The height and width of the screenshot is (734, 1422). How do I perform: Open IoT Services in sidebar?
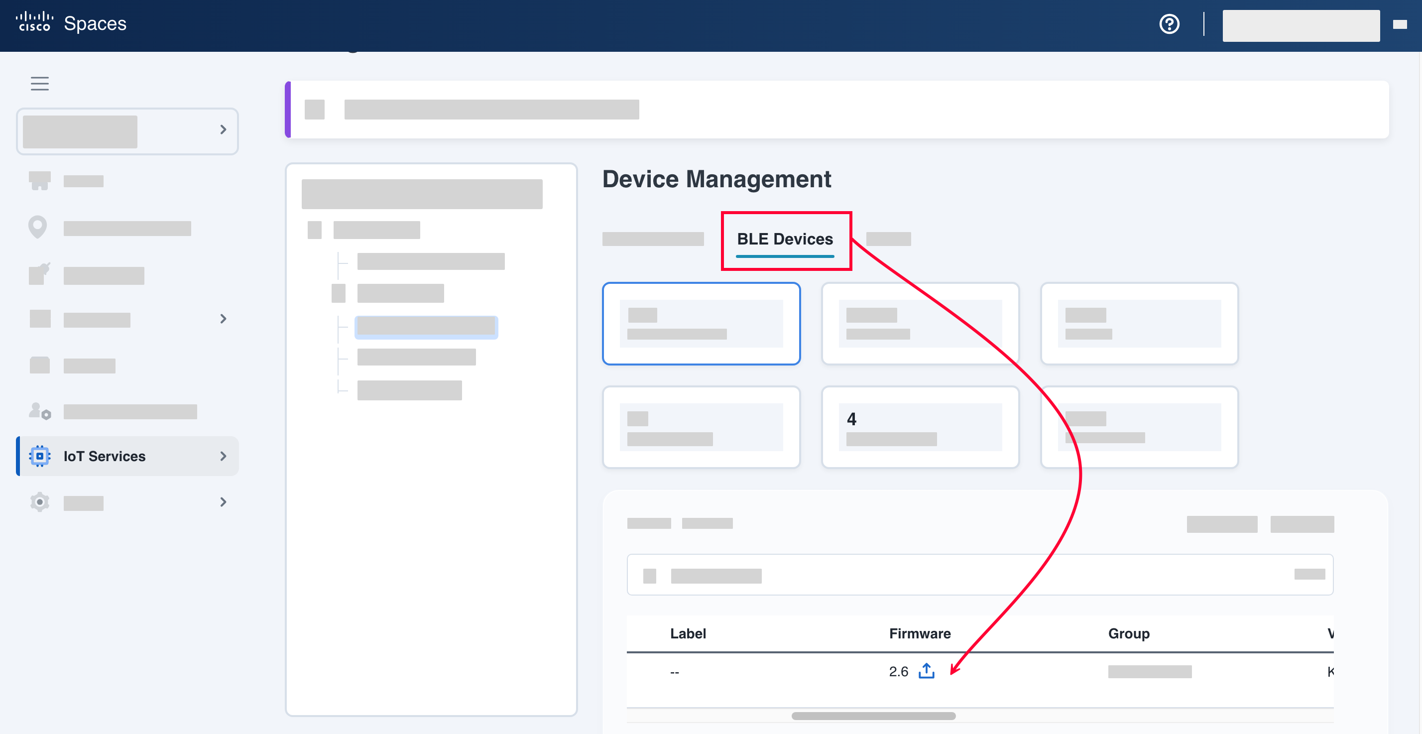click(x=128, y=456)
